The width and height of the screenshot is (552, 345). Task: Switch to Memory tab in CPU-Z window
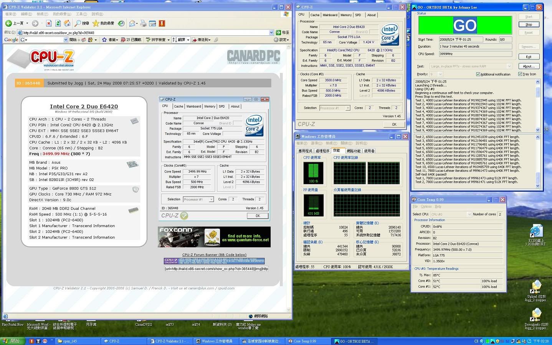[x=346, y=15]
